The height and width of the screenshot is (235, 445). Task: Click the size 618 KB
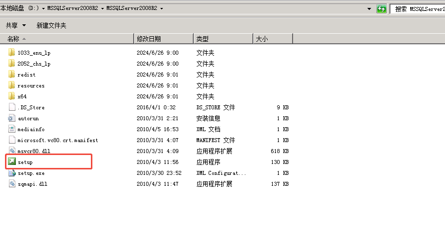tap(280, 151)
